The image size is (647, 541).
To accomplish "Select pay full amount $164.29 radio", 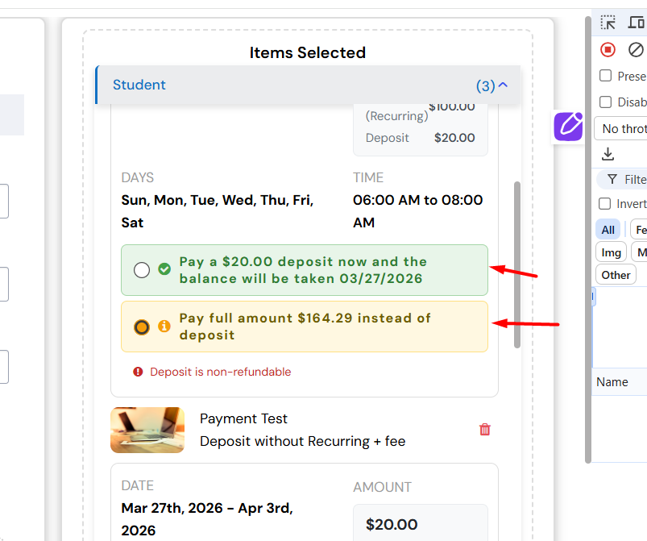I will (x=142, y=327).
